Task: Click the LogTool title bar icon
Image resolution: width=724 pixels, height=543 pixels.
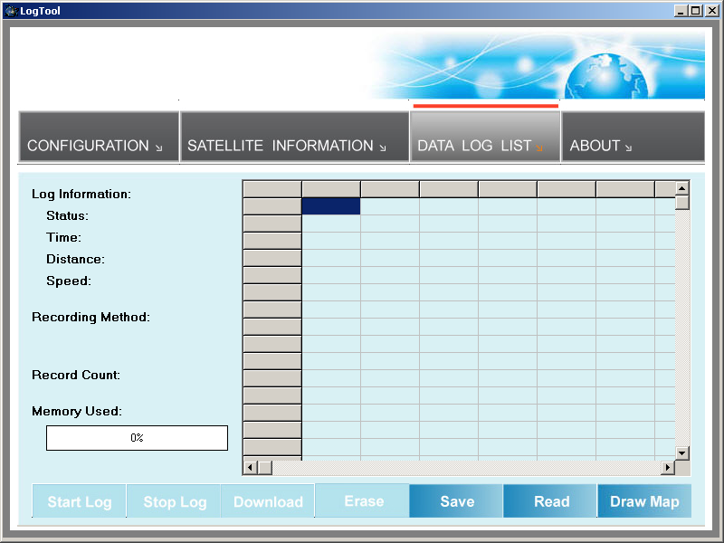Action: click(11, 11)
